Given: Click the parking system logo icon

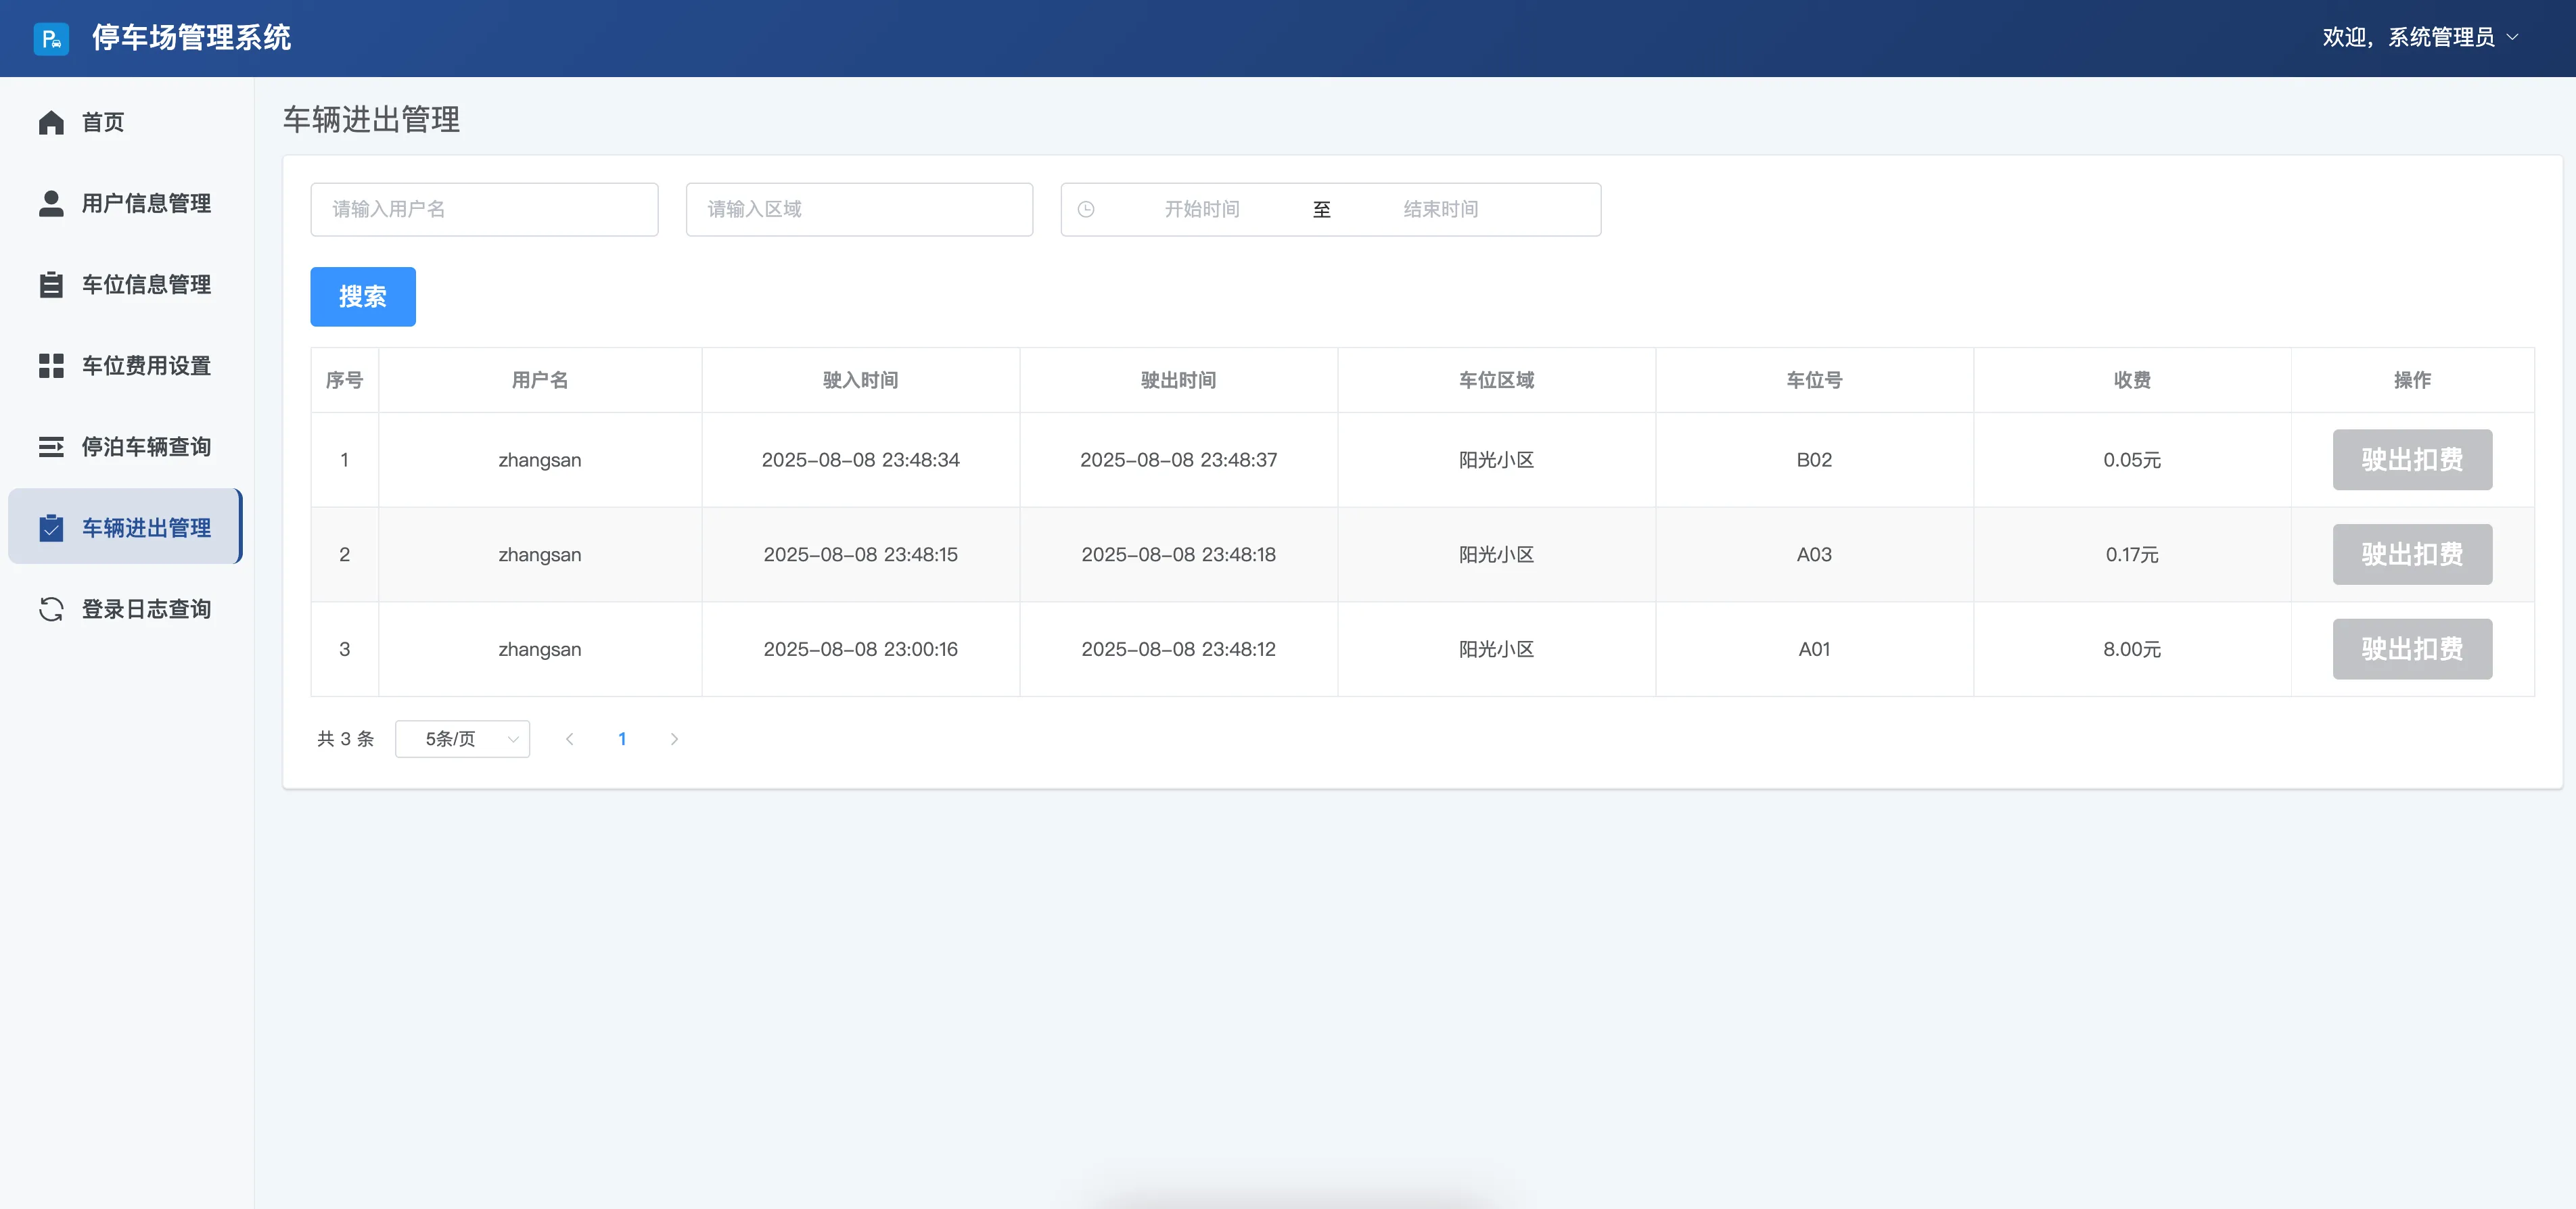Looking at the screenshot, I should [x=51, y=38].
